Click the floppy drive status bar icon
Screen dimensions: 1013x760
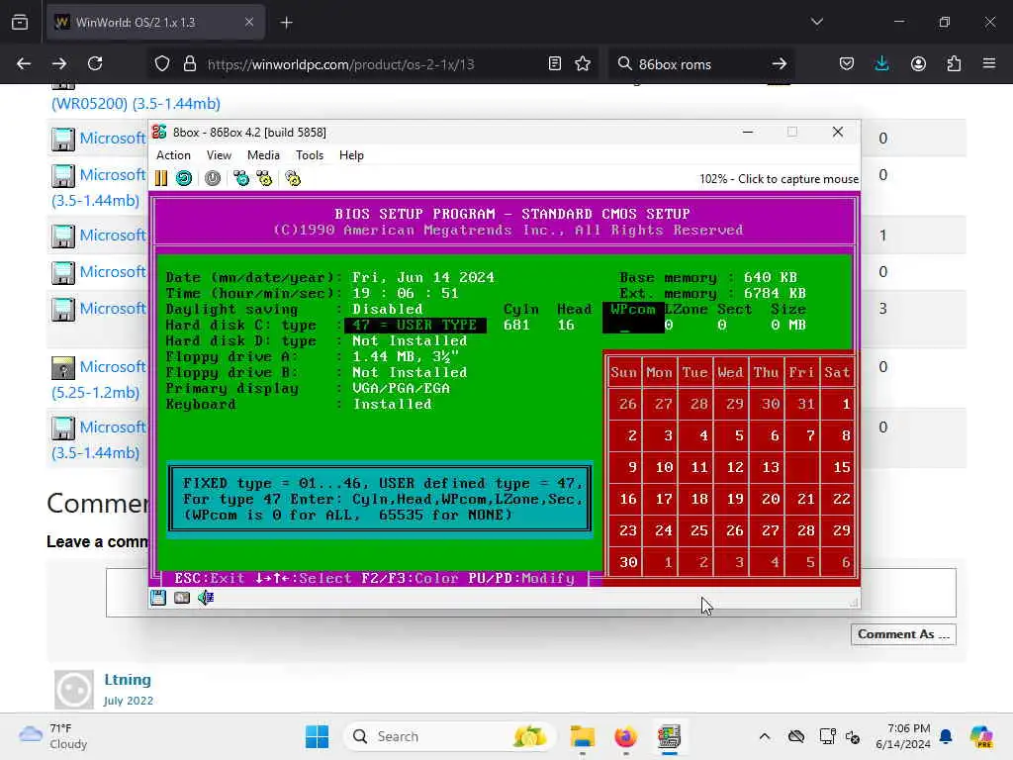(x=158, y=598)
